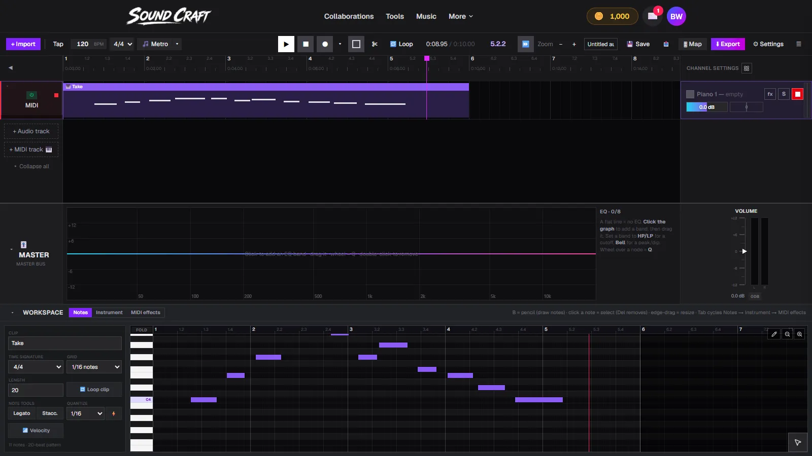The width and height of the screenshot is (812, 456).
Task: Open the Music menu
Action: click(x=426, y=16)
